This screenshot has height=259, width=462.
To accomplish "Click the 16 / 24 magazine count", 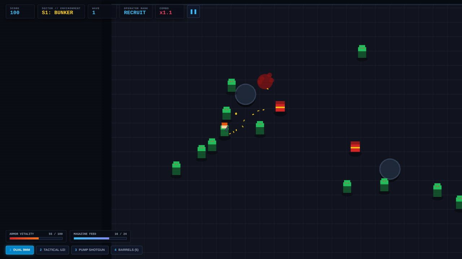I will tap(121, 234).
